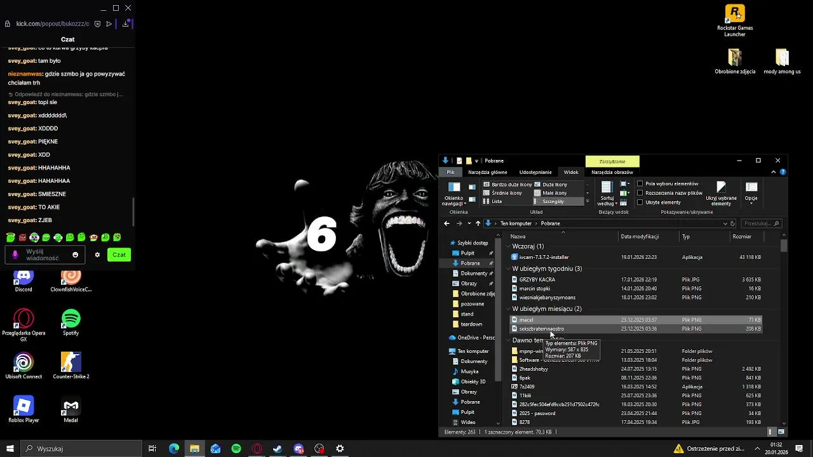Open mody among us desktop folder
This screenshot has width=813, height=457.
[782, 62]
